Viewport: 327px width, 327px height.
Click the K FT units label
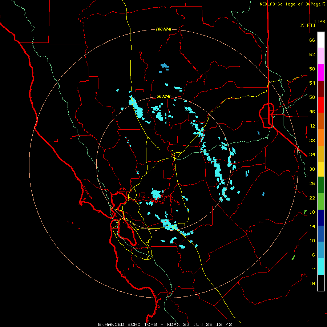pos(307,25)
